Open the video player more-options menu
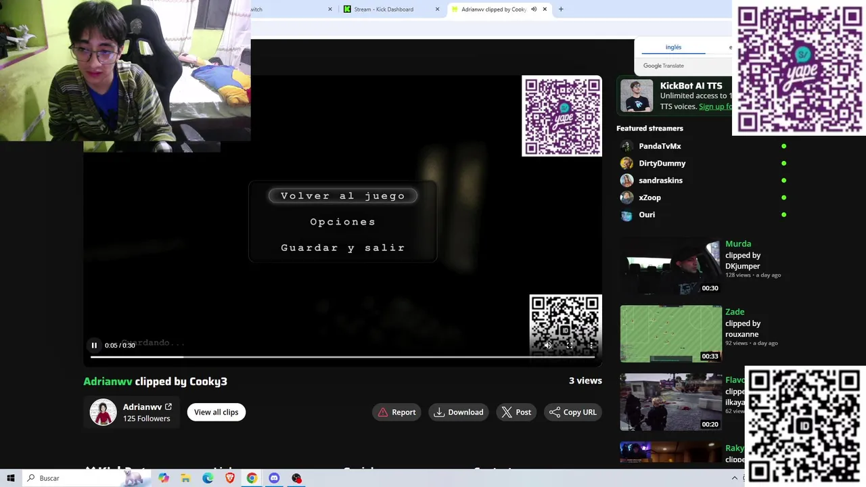 tap(591, 346)
